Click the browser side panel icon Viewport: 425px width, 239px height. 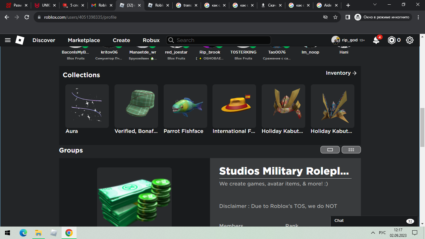pos(348,17)
